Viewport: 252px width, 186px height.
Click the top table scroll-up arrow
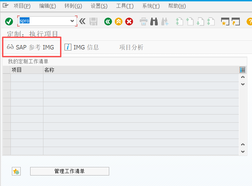pyautogui.click(x=243, y=77)
